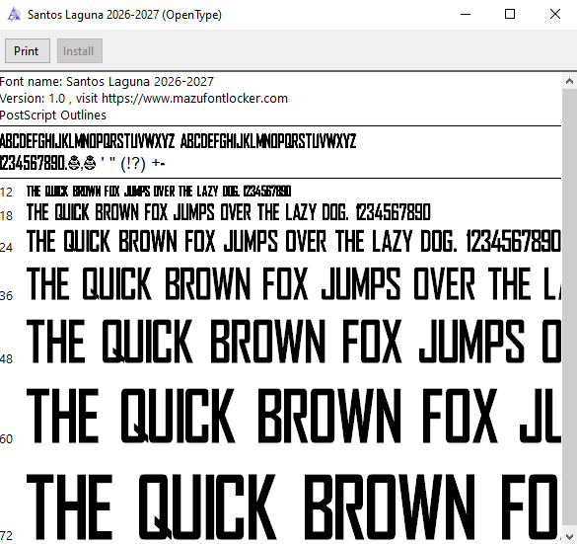This screenshot has height=544, width=577.
Task: Maximize the font viewer window
Action: 510,15
